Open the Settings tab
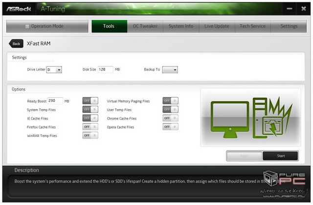 tap(289, 26)
